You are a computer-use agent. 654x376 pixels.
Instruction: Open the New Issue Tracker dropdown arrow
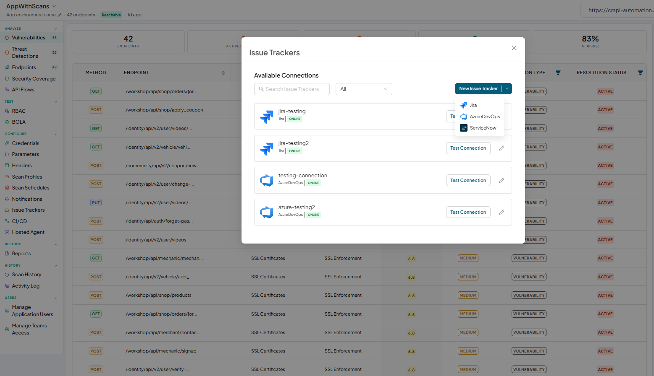[507, 88]
